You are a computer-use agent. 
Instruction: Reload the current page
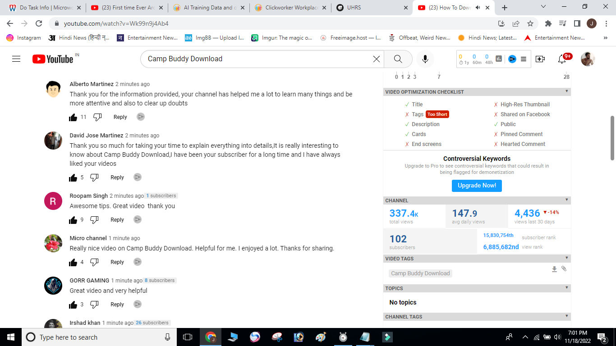pyautogui.click(x=39, y=23)
